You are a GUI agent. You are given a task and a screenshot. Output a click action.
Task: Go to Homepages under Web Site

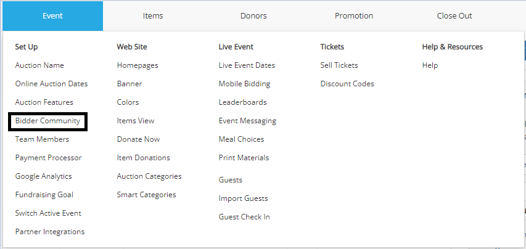tap(138, 65)
